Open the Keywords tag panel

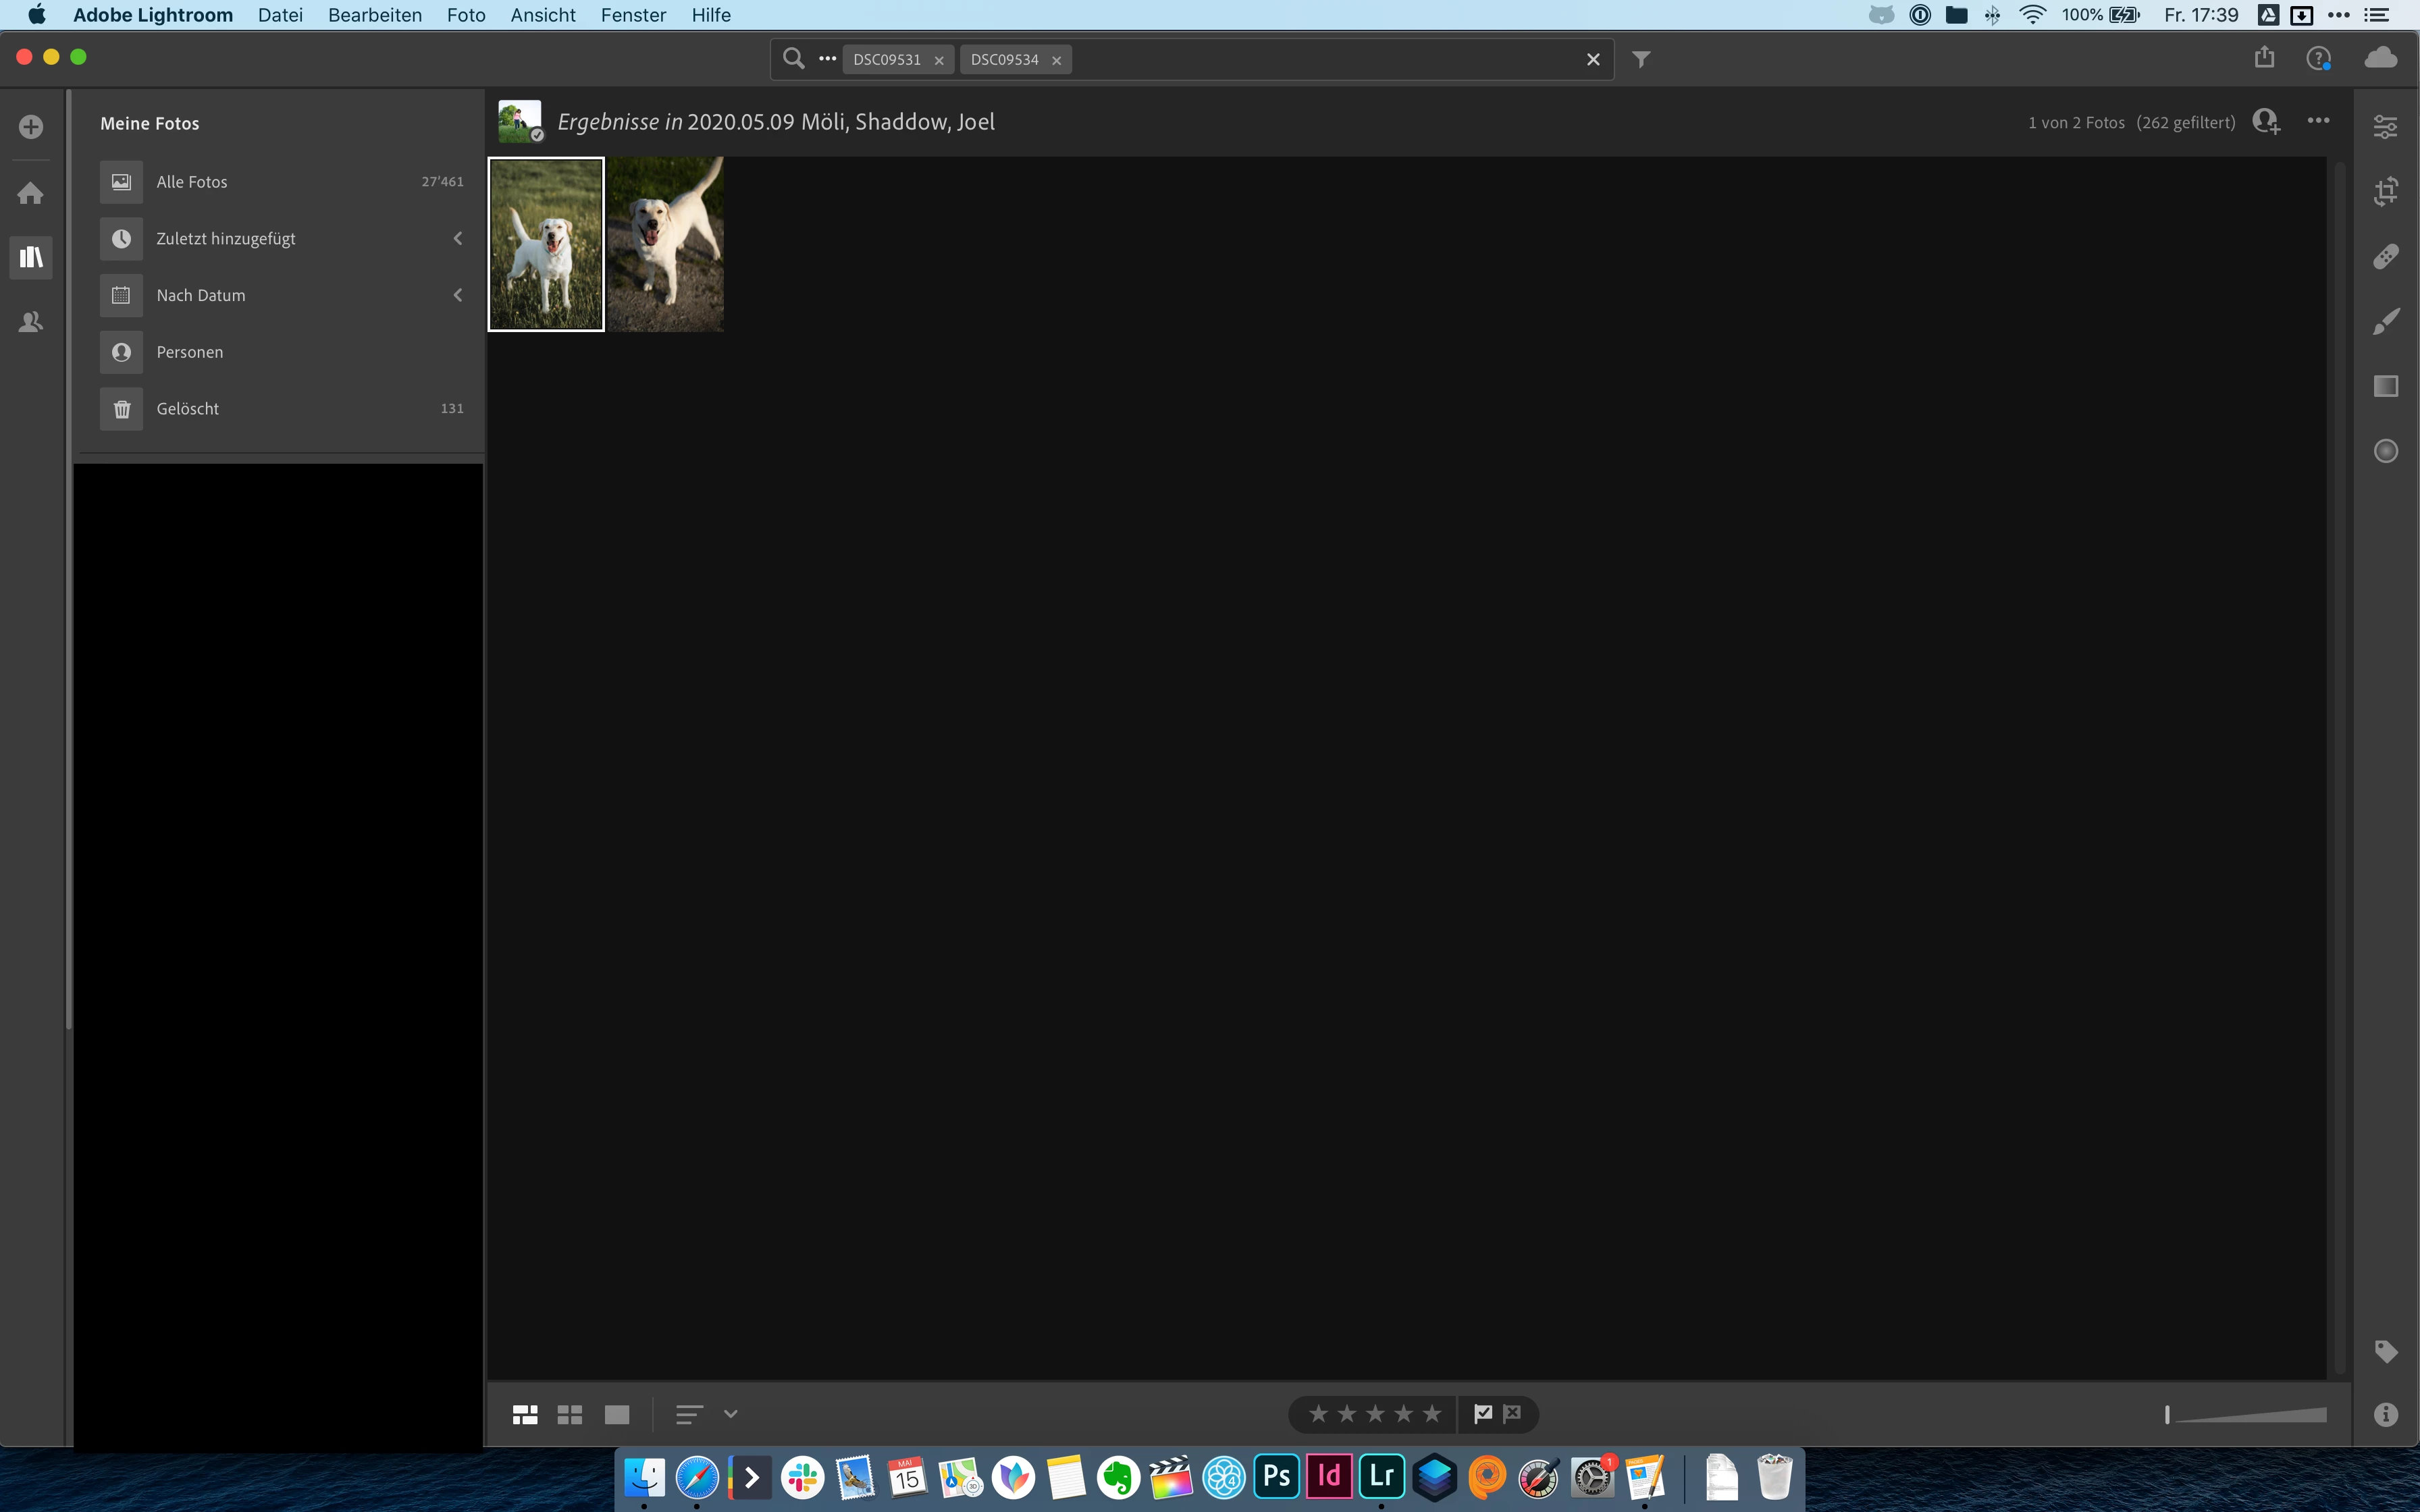2385,1351
